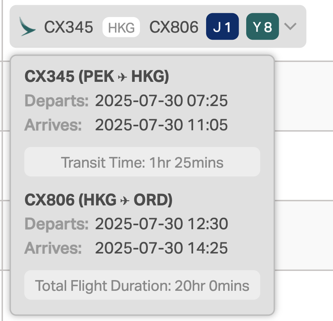Screen dimensions: 333x321
Task: Click the plane icon between PEK and HKG
Action: (122, 77)
